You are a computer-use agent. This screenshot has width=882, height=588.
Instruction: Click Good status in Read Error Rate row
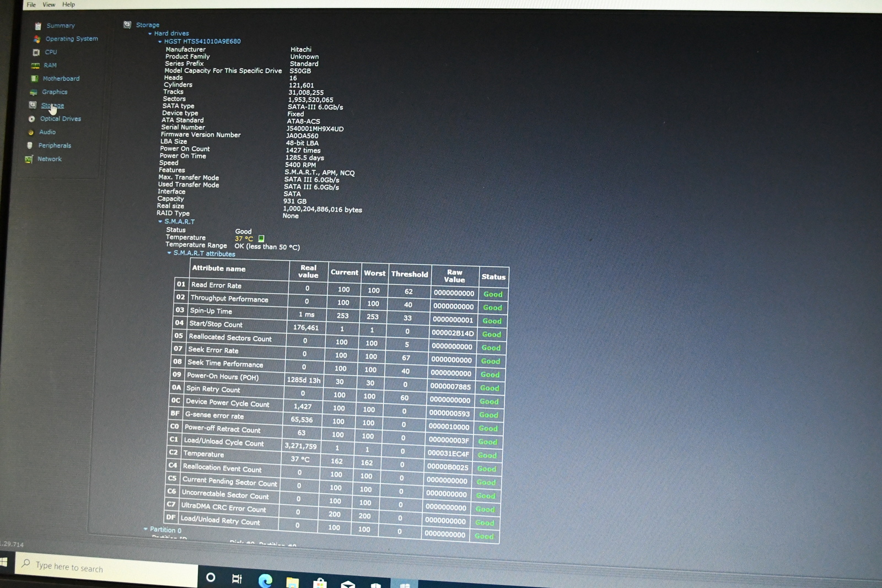[x=493, y=294]
